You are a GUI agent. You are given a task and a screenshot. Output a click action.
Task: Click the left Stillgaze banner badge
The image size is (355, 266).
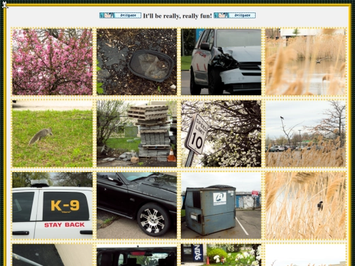(120, 15)
